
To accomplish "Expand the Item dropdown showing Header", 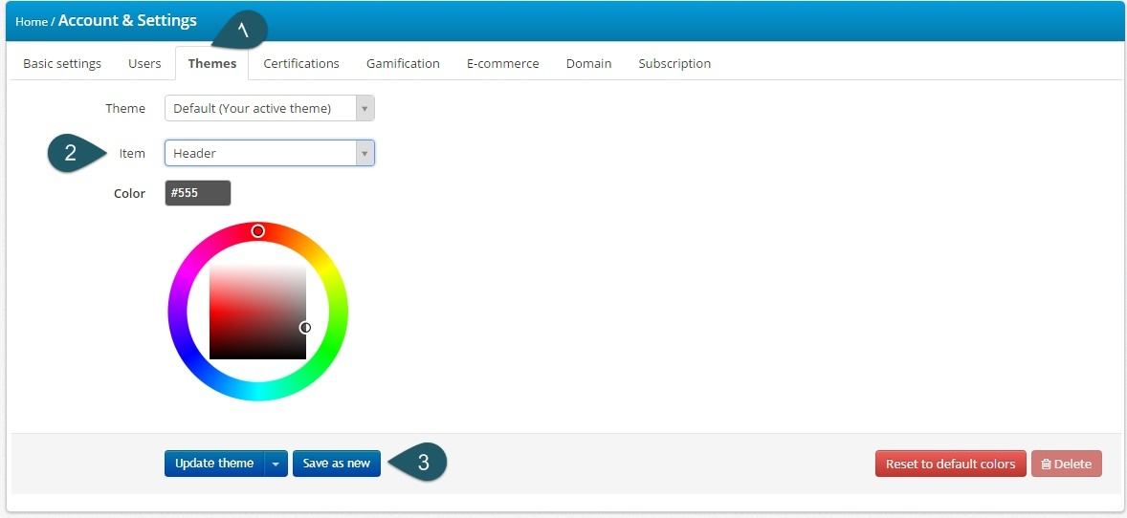I will pyautogui.click(x=270, y=153).
